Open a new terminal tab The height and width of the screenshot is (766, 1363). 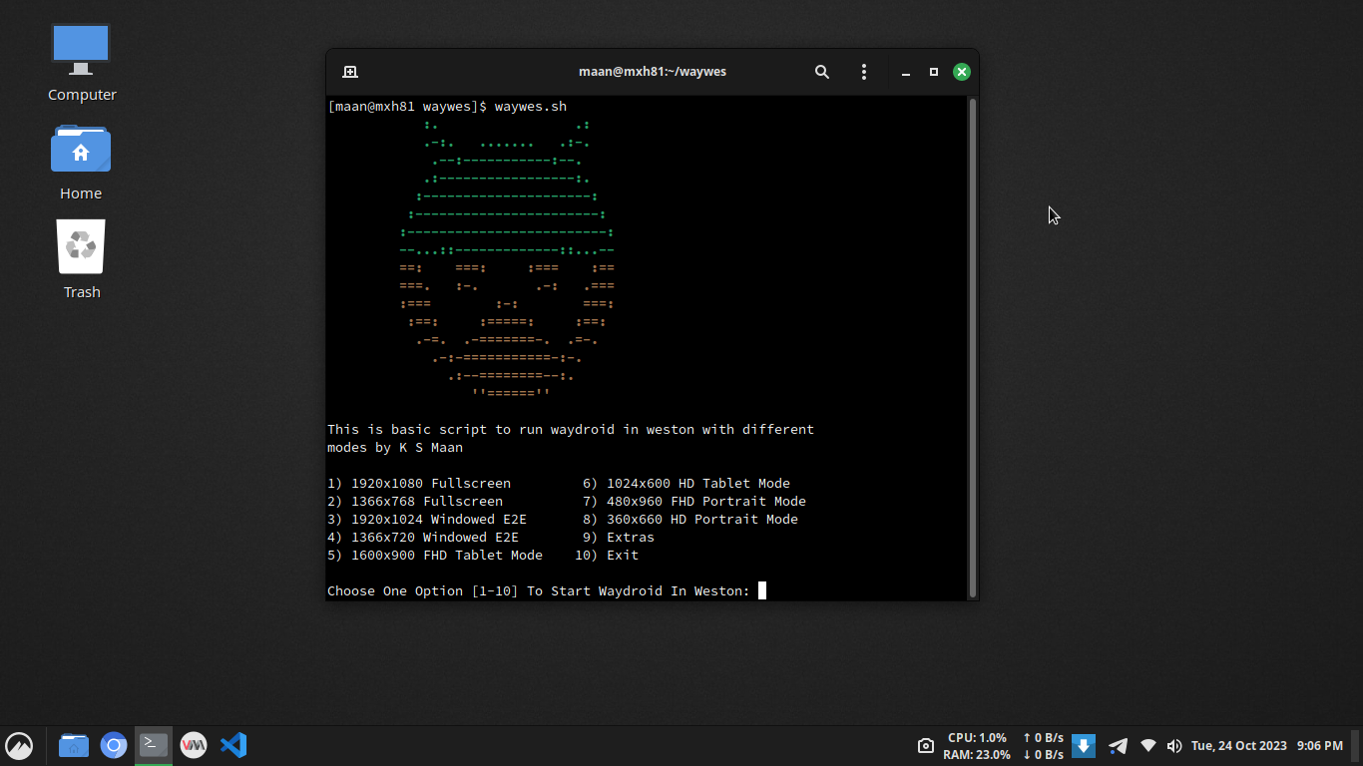350,72
